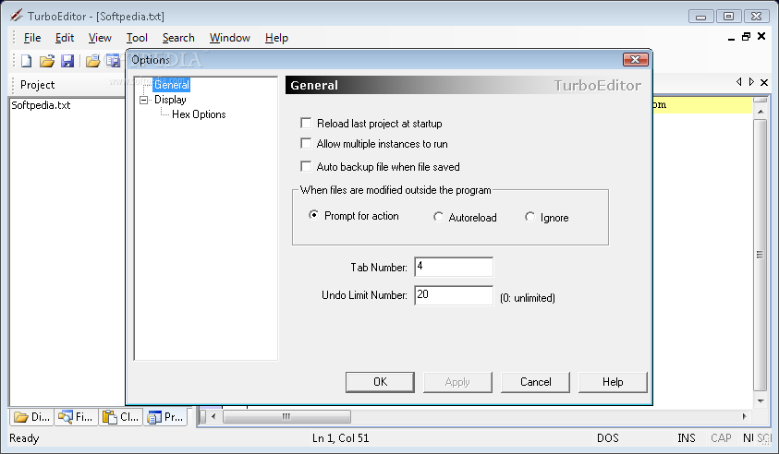Click the Save floppy disk icon
779x454 pixels.
tap(67, 61)
